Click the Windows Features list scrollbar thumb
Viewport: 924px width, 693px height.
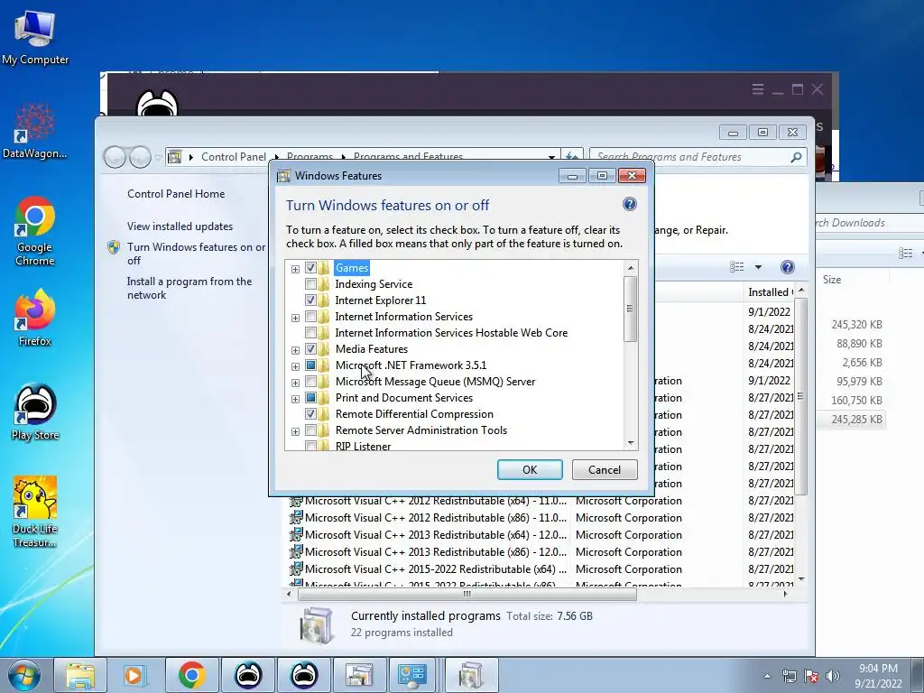click(x=630, y=309)
